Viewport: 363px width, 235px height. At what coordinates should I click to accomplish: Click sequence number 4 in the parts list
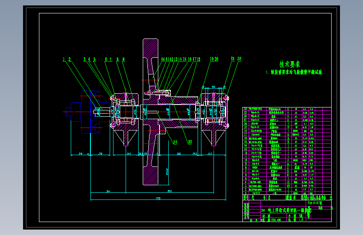[x=246, y=182]
